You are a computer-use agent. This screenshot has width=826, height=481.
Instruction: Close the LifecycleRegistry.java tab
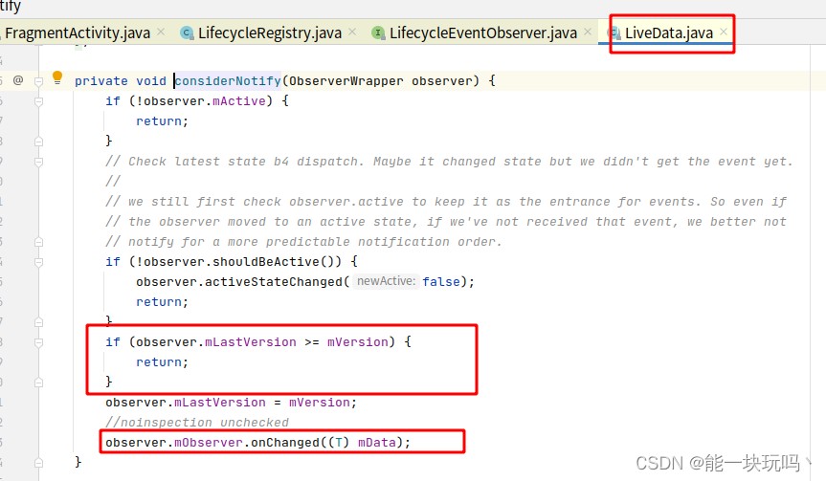(352, 33)
